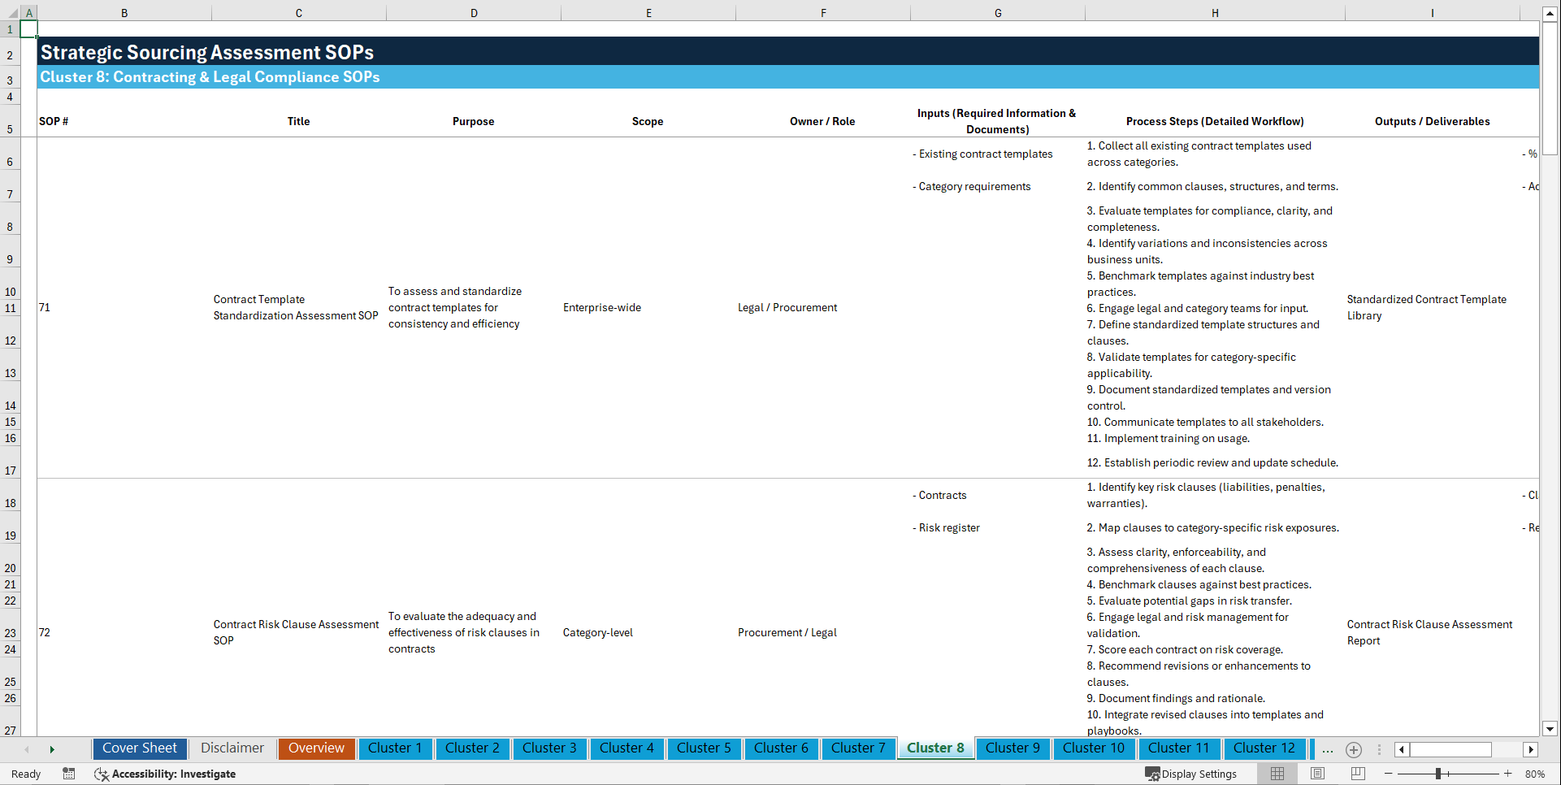Switch to Page Layout view
The height and width of the screenshot is (785, 1561).
tap(1317, 774)
